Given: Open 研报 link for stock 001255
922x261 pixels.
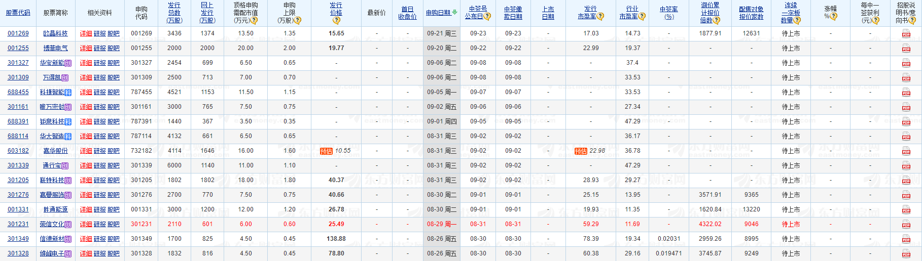Looking at the screenshot, I should point(100,48).
